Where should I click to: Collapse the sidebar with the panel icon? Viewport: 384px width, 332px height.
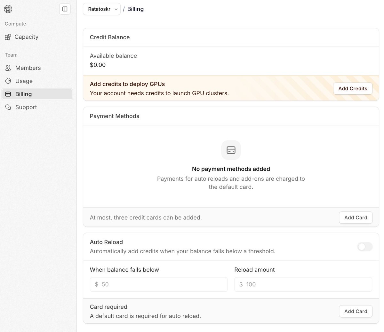click(x=65, y=9)
